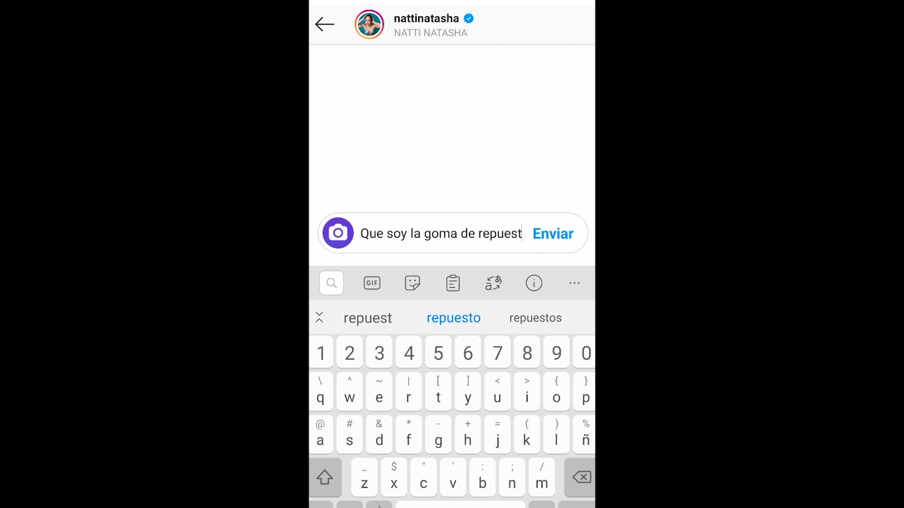
Task: Click in the message text field
Action: click(441, 234)
